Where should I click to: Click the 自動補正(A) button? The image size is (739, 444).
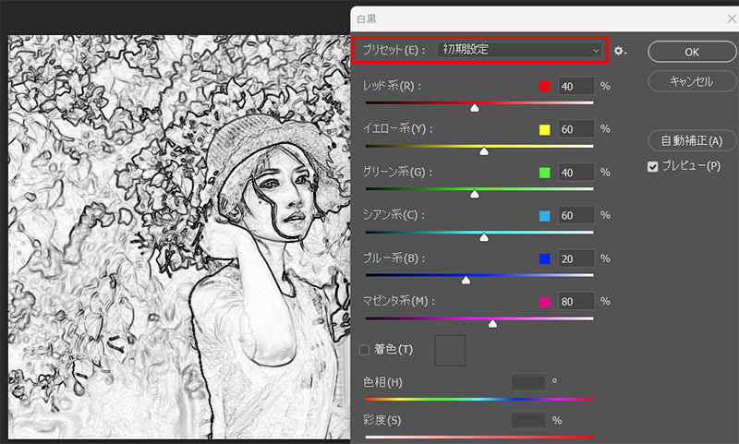pos(691,141)
